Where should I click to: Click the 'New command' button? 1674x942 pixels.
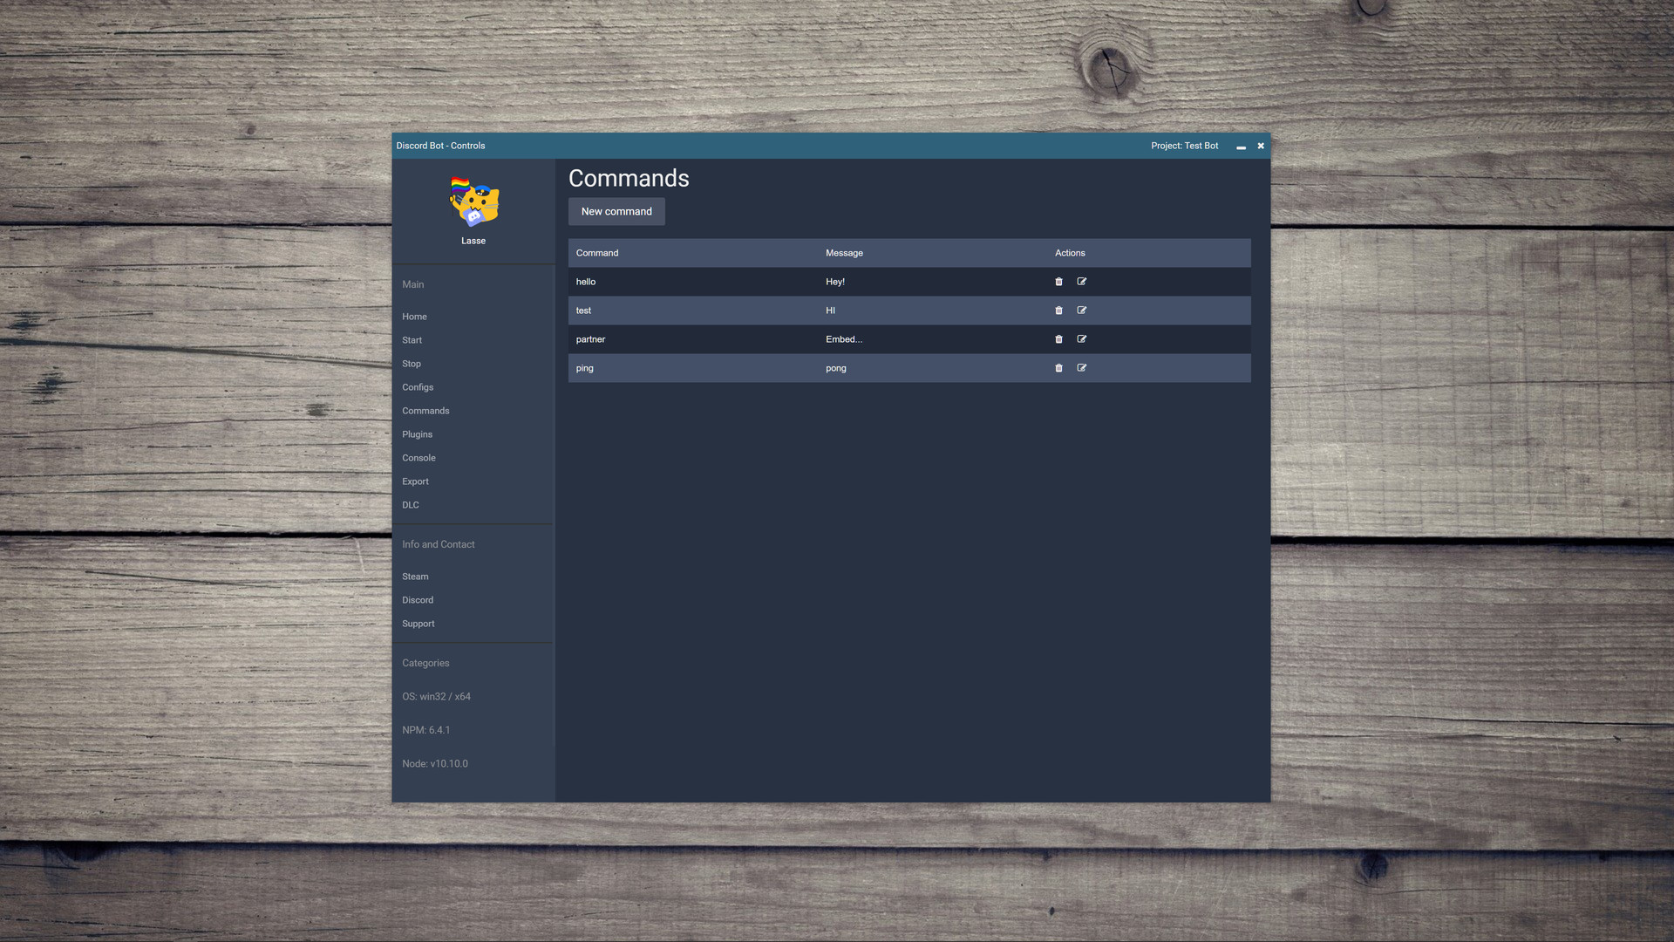616,212
